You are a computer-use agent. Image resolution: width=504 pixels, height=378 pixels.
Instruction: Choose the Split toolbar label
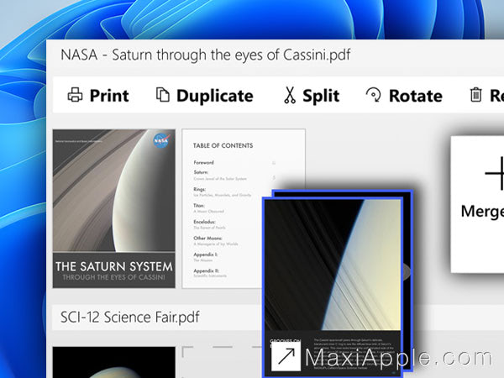click(321, 96)
